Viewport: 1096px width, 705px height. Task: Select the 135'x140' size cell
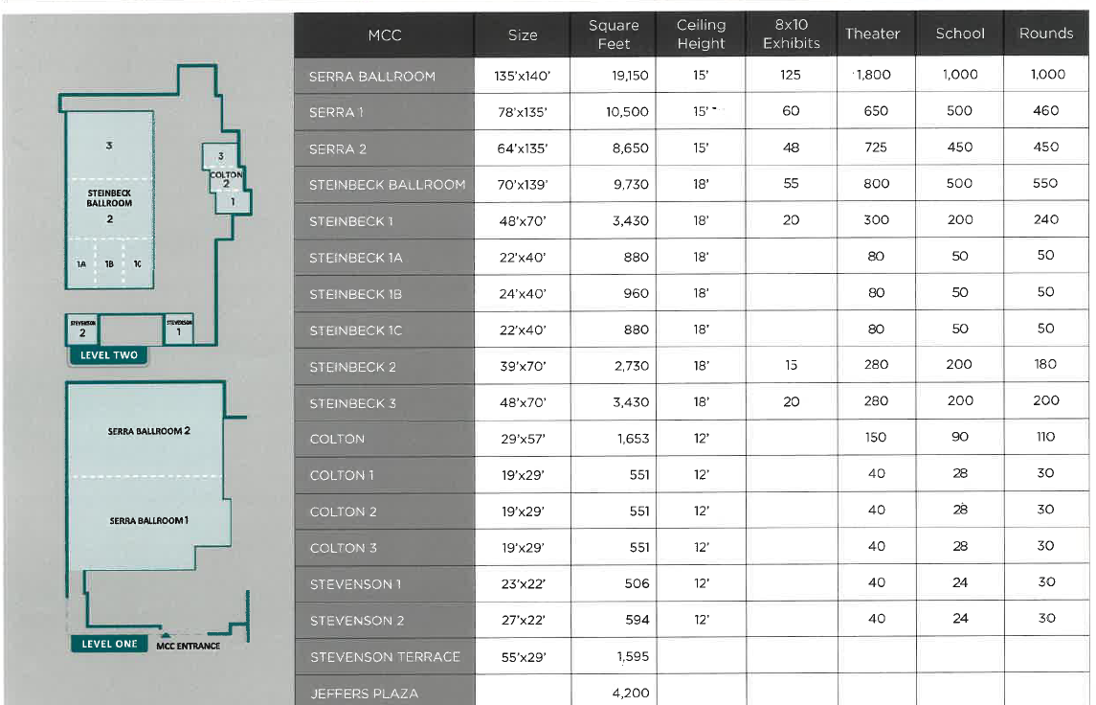point(522,76)
